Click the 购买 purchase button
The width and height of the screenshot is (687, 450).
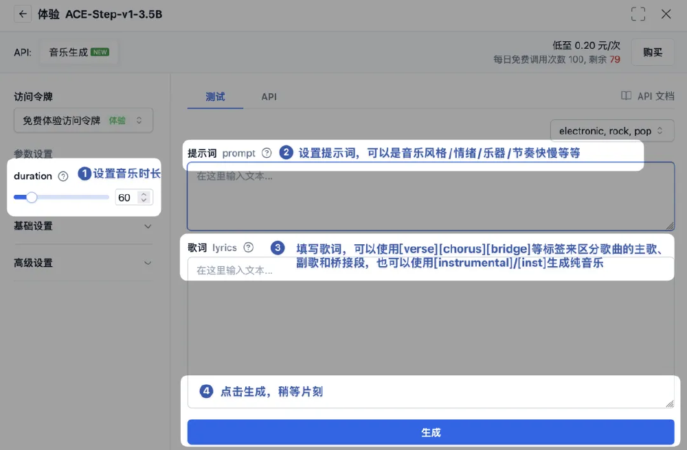pos(652,52)
